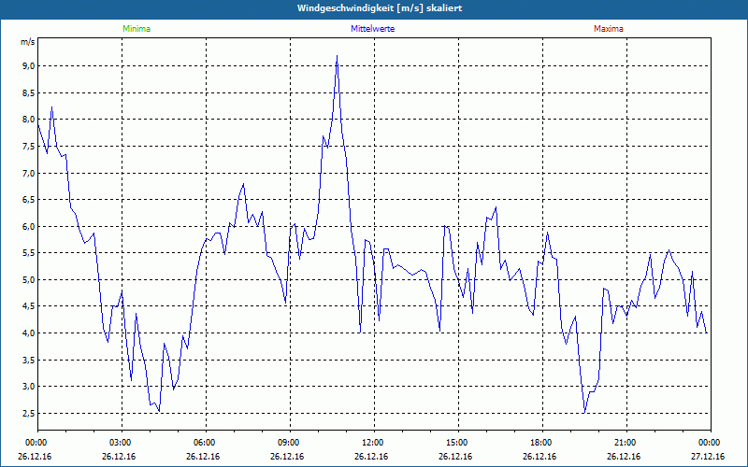Click the y-axis value '3,0'

pos(29,387)
